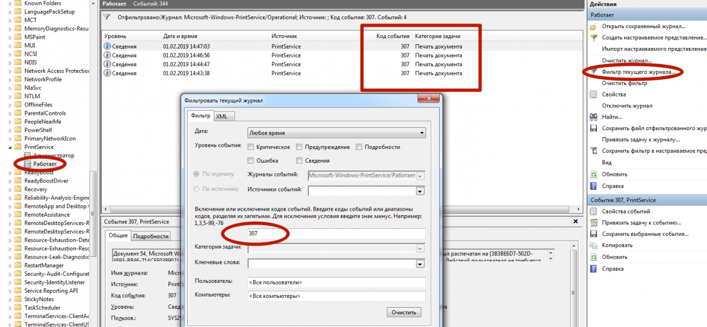Click the create custom view funnel icon
Viewport: 707px width, 327px height.
594,38
